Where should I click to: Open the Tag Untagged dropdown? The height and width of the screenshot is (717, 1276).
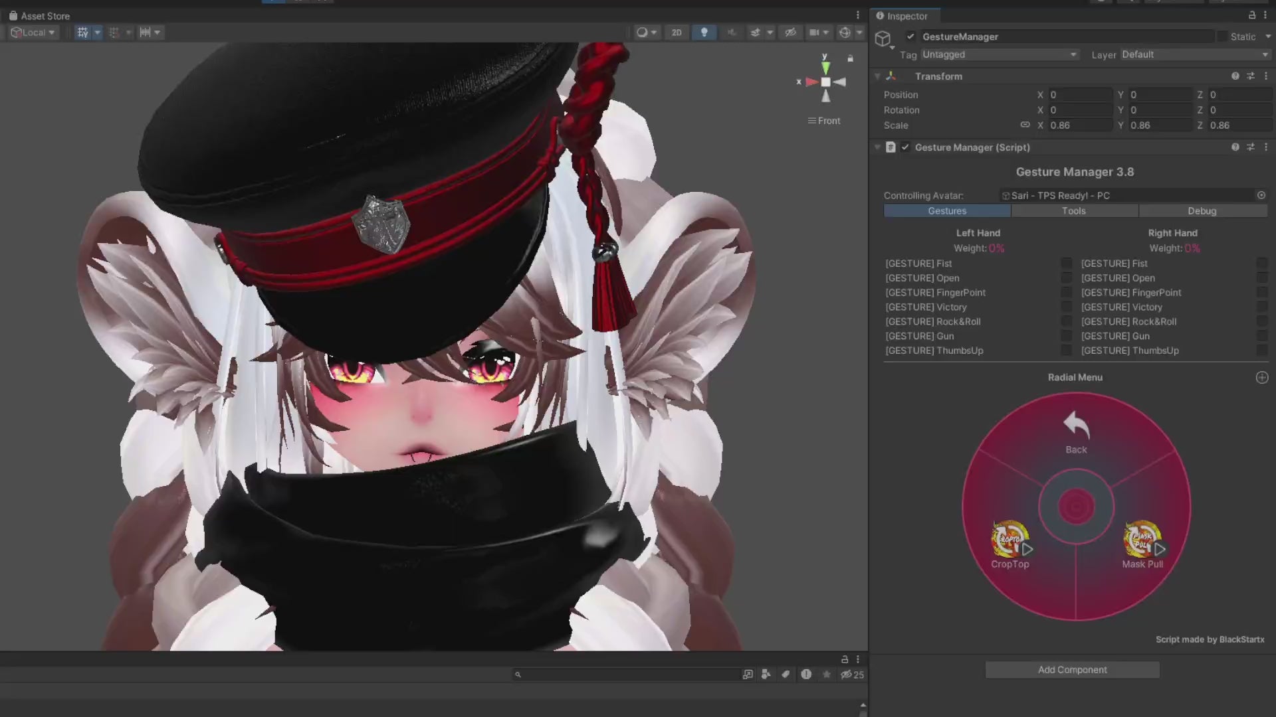coord(999,54)
